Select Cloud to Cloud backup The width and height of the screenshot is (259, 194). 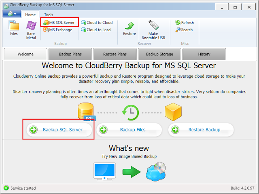pyautogui.click(x=97, y=23)
